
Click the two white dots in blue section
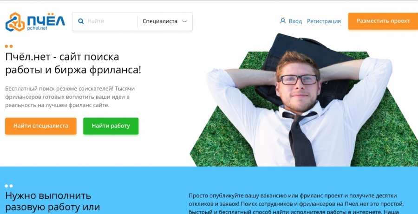coord(9,186)
